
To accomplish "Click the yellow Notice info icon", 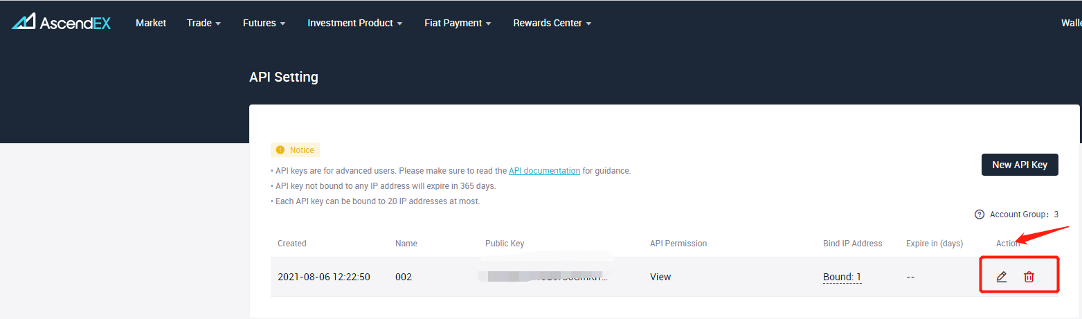I will click(x=280, y=150).
